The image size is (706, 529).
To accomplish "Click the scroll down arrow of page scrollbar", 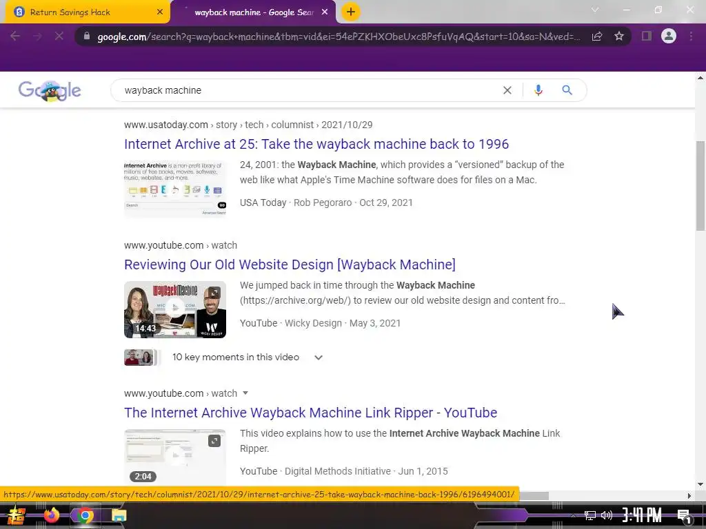I will tap(700, 484).
